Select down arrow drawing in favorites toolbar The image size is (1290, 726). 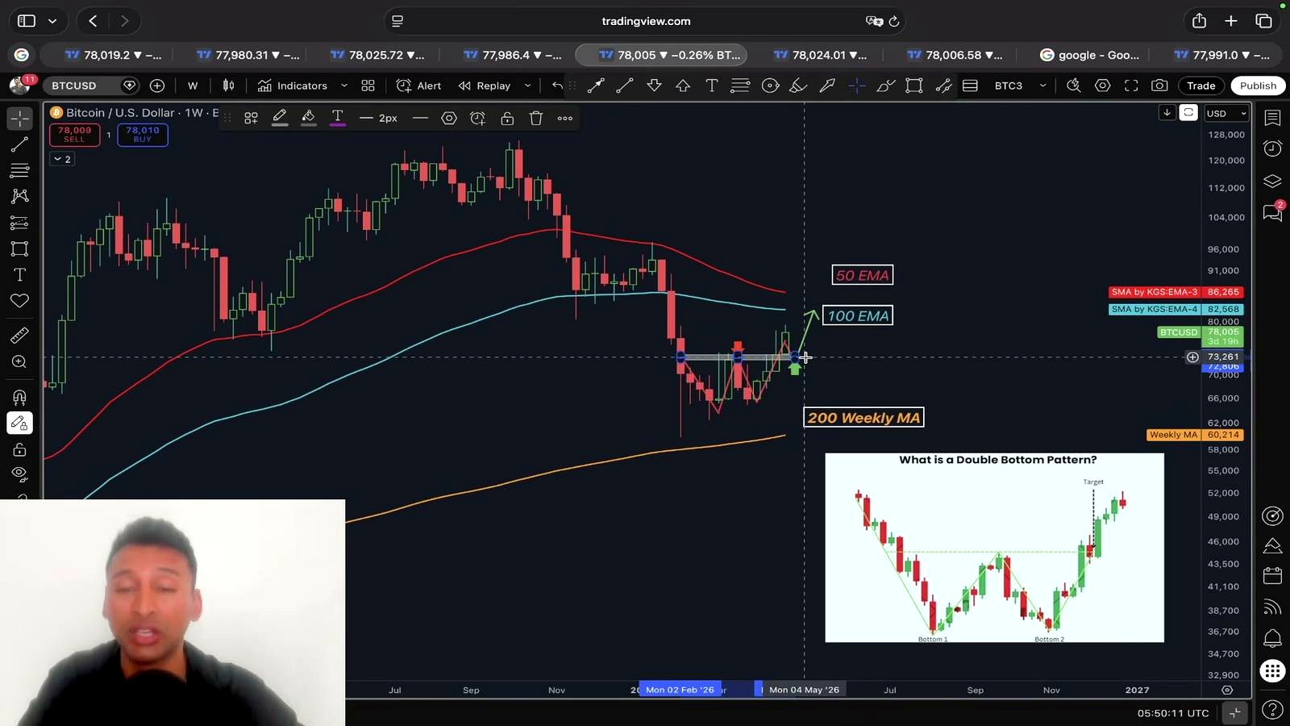654,86
